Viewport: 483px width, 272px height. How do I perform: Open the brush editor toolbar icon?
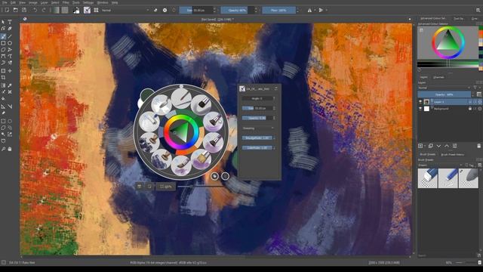[88, 10]
